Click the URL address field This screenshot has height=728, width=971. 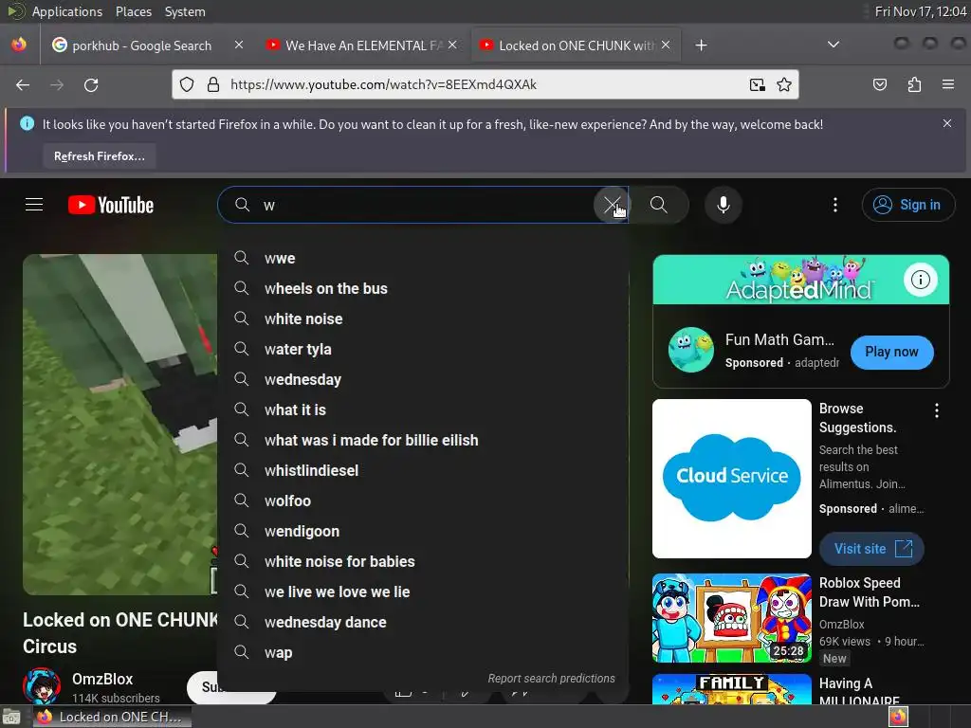pos(483,84)
